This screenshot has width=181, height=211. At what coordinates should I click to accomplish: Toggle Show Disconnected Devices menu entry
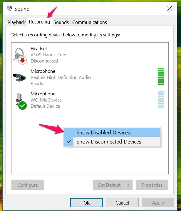pyautogui.click(x=112, y=141)
